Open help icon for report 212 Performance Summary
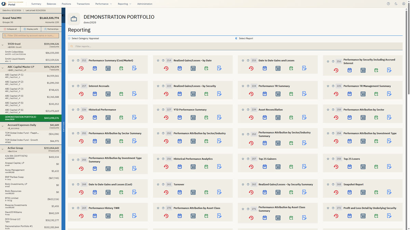The height and width of the screenshot is (230, 410). coord(78,61)
